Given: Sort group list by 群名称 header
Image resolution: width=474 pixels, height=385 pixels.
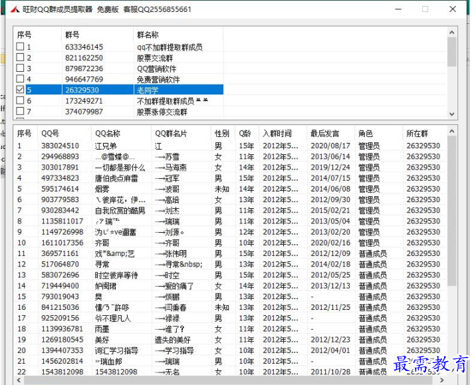Looking at the screenshot, I should point(148,35).
